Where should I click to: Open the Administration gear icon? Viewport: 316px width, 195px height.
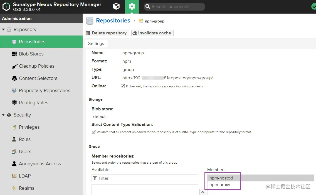[x=132, y=7]
